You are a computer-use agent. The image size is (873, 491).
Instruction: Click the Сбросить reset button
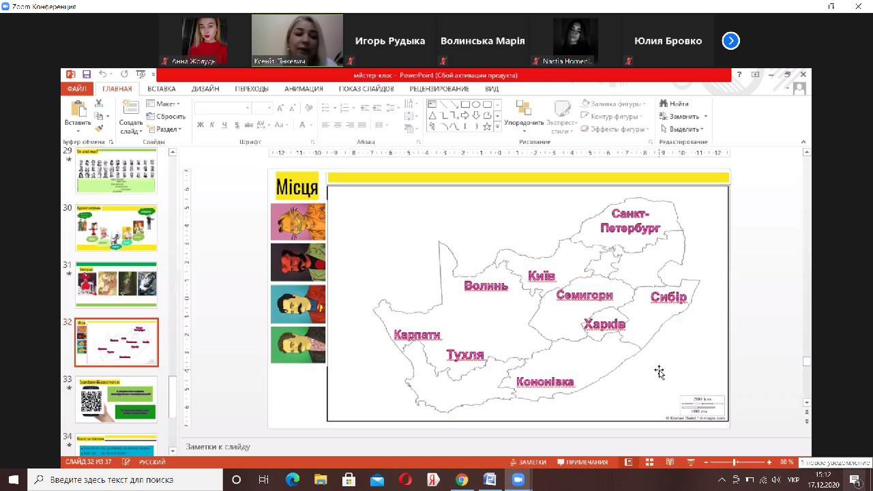pyautogui.click(x=166, y=117)
